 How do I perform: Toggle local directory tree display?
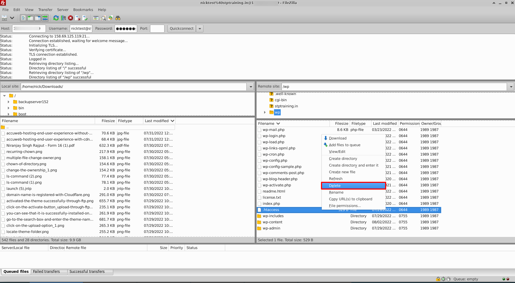pyautogui.click(x=31, y=18)
